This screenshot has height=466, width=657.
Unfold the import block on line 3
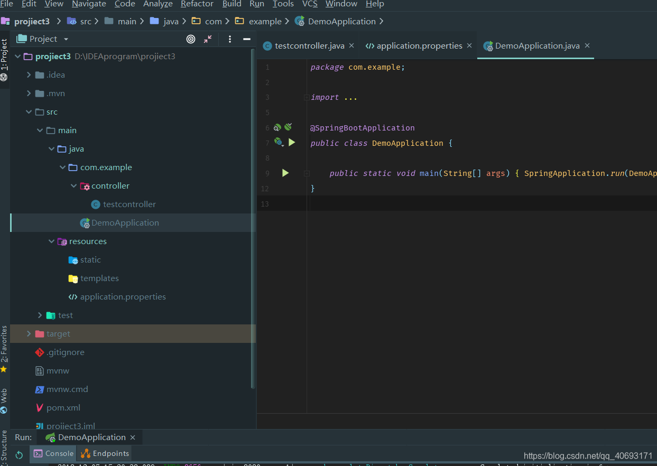point(307,97)
